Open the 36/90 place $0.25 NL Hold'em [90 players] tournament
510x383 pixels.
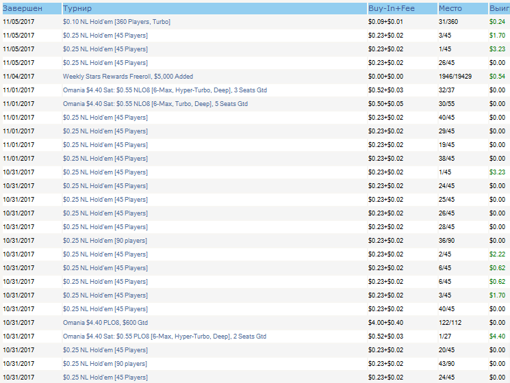click(105, 241)
